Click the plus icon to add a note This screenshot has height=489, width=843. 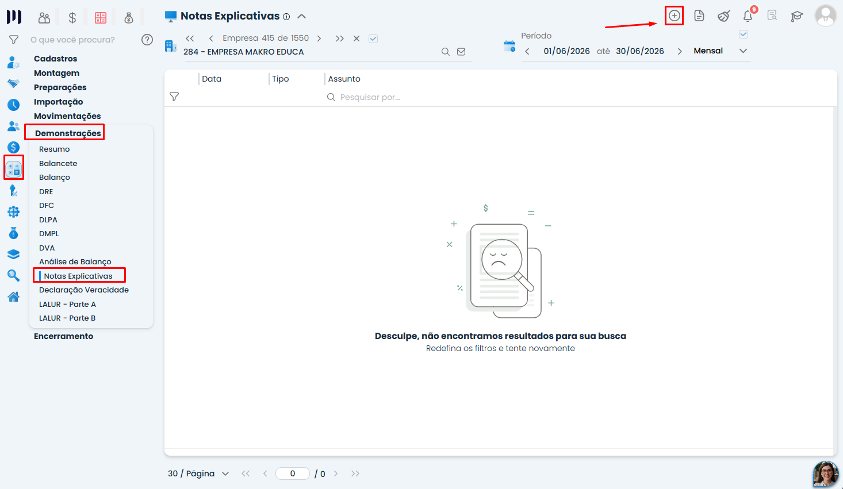[x=674, y=16]
